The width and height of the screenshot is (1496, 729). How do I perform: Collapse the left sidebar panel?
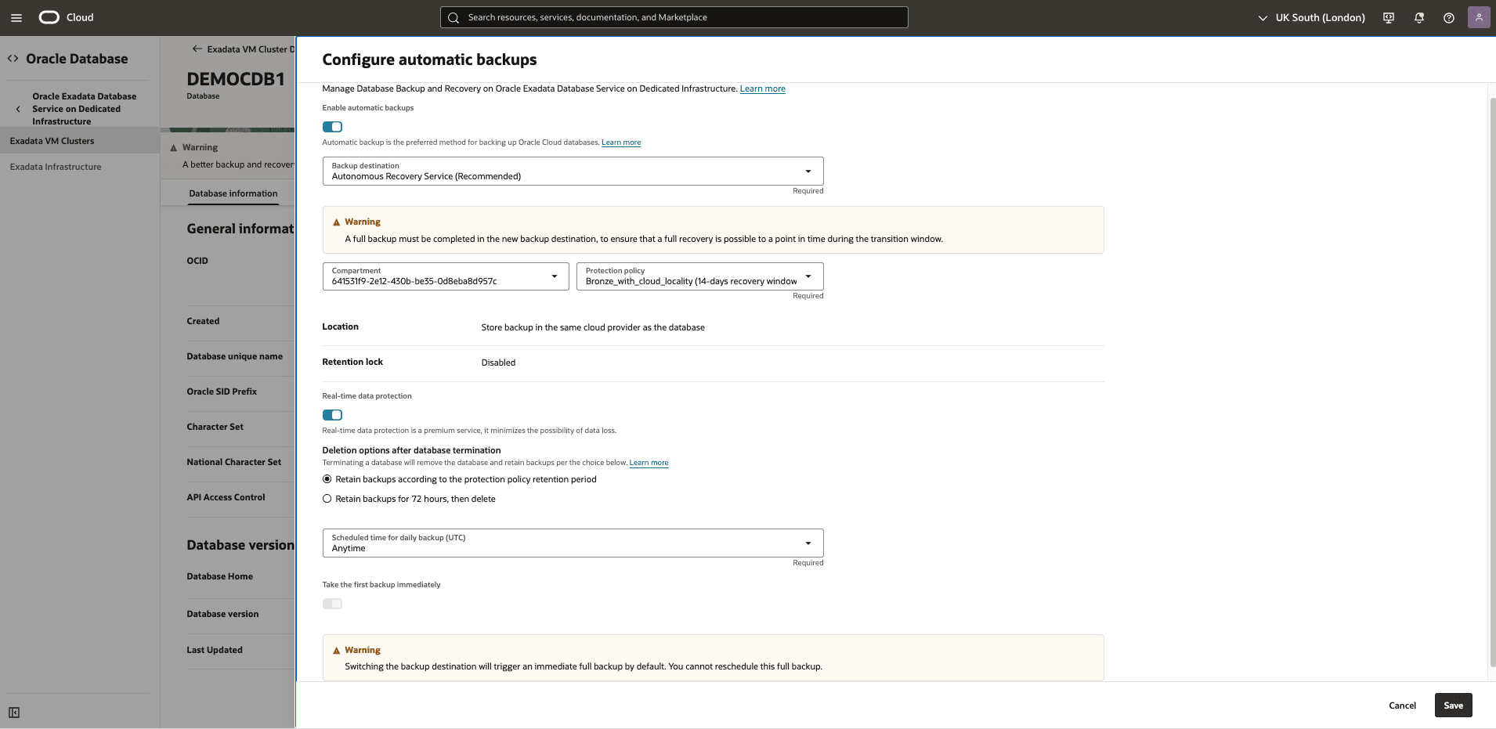pyautogui.click(x=14, y=713)
